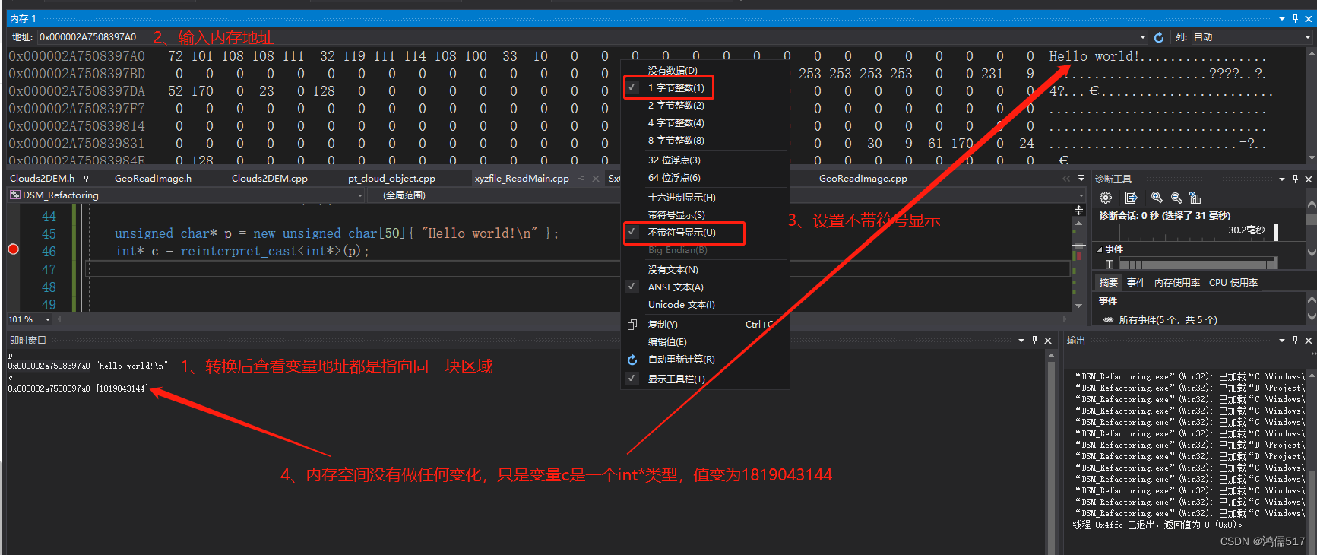1317x555 pixels.
Task: Close the output panel
Action: [x=1308, y=340]
